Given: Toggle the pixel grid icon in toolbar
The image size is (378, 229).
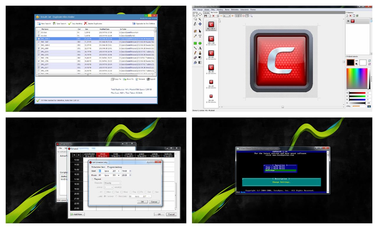Looking at the screenshot, I should tap(240, 16).
